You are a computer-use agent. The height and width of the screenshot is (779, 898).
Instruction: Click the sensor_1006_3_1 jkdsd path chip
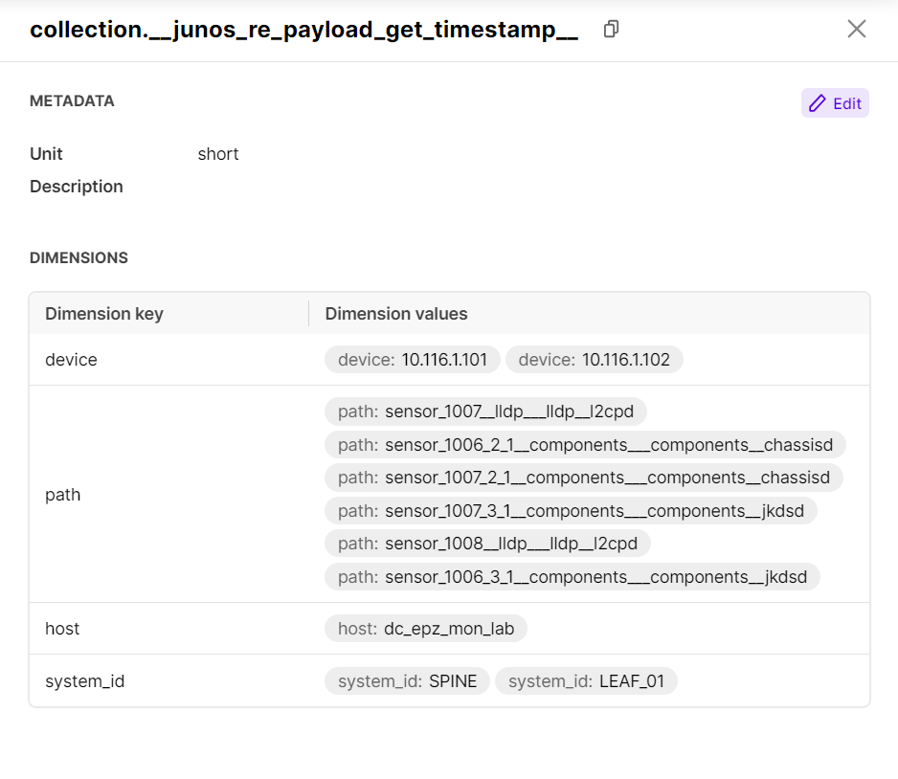tap(572, 577)
